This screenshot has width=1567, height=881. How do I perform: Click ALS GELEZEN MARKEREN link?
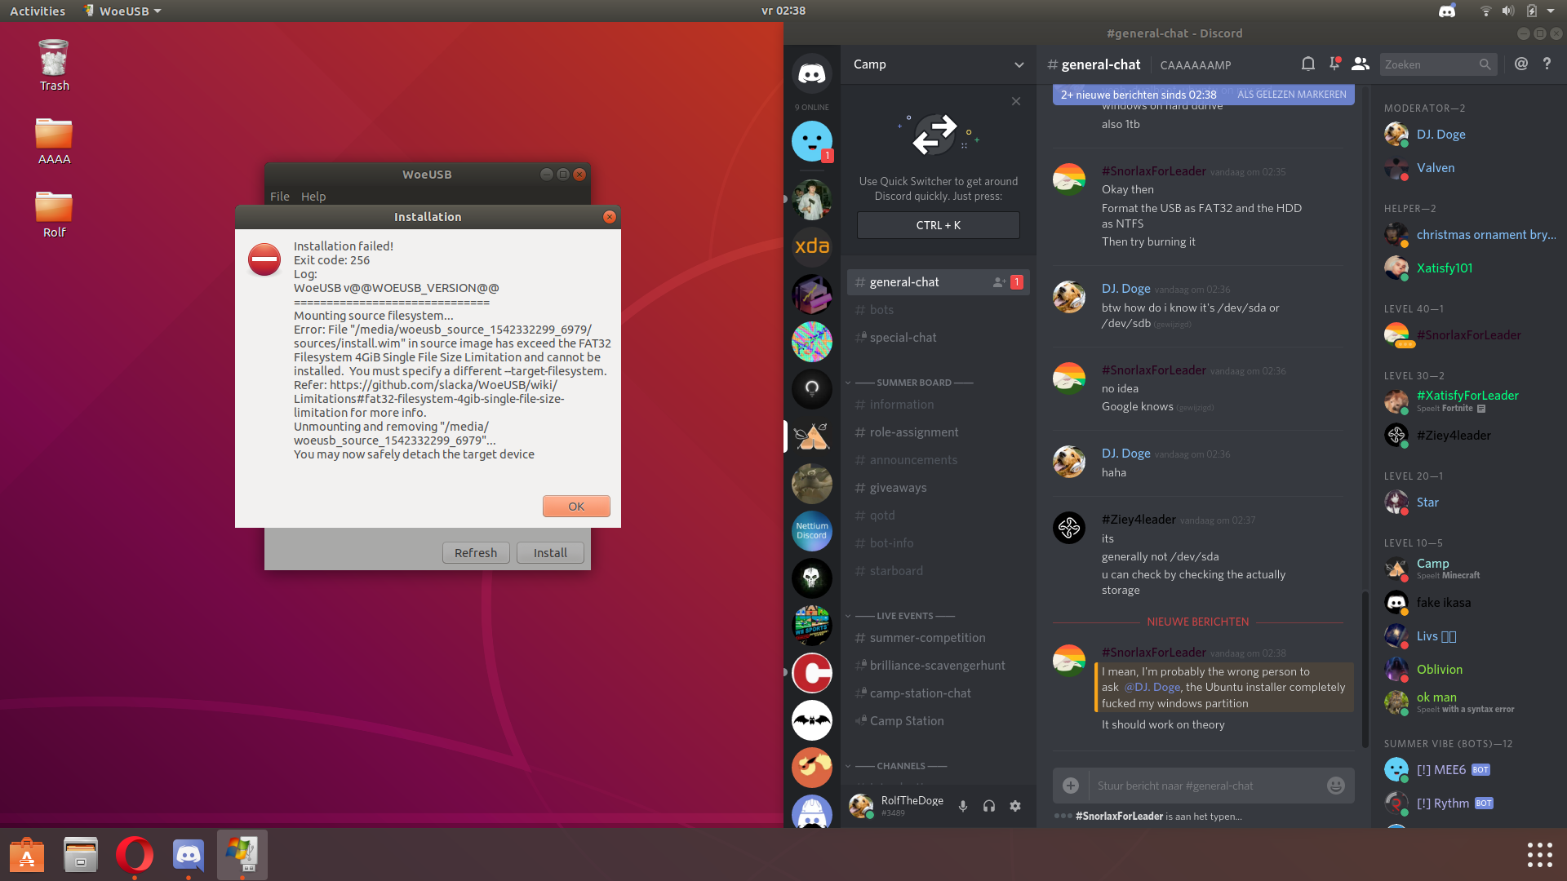[x=1292, y=95]
